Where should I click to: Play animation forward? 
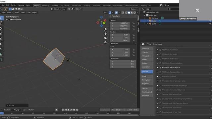point(71,110)
